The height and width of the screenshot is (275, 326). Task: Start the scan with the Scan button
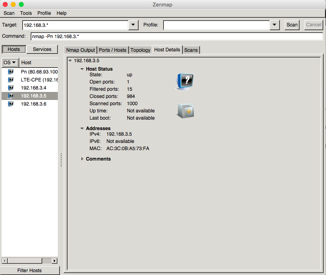point(292,25)
